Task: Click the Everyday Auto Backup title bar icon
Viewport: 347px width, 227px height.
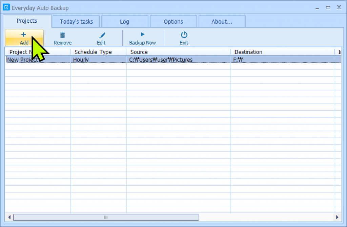Action: [6, 7]
